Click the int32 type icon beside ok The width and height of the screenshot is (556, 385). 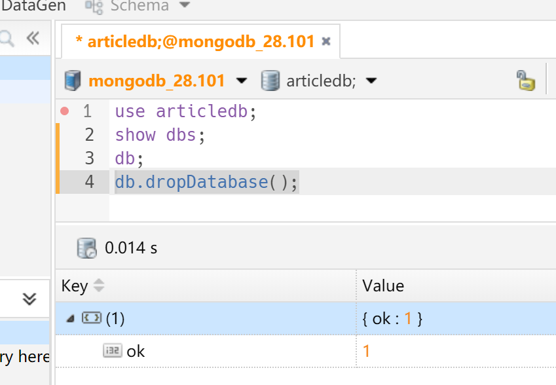(x=112, y=351)
